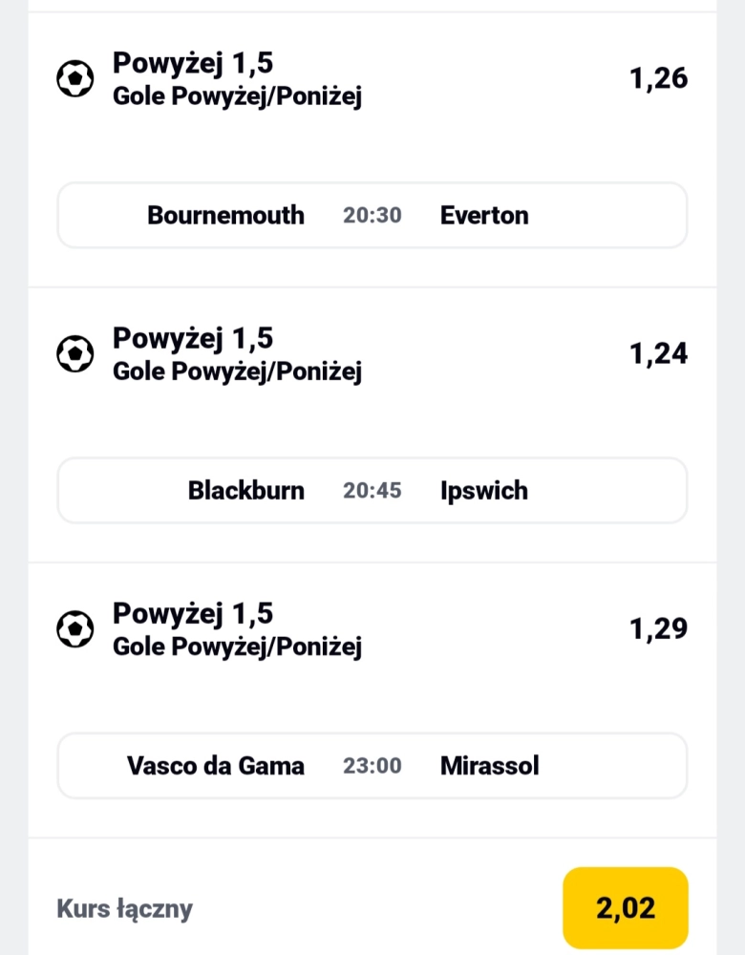Select the 1,24 odds value
The image size is (745, 955).
(658, 353)
